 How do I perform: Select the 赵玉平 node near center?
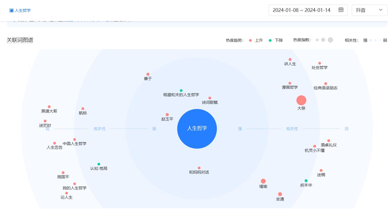tap(167, 114)
